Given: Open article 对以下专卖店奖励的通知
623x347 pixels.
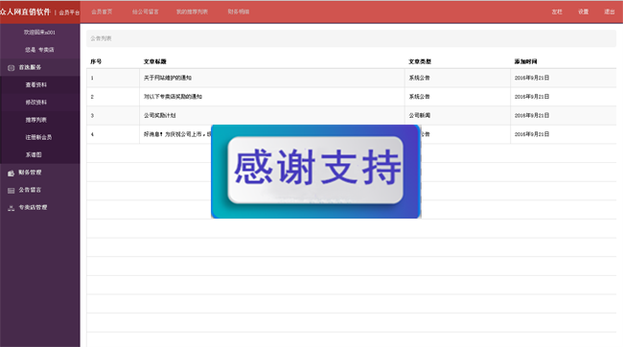Looking at the screenshot, I should coord(173,97).
